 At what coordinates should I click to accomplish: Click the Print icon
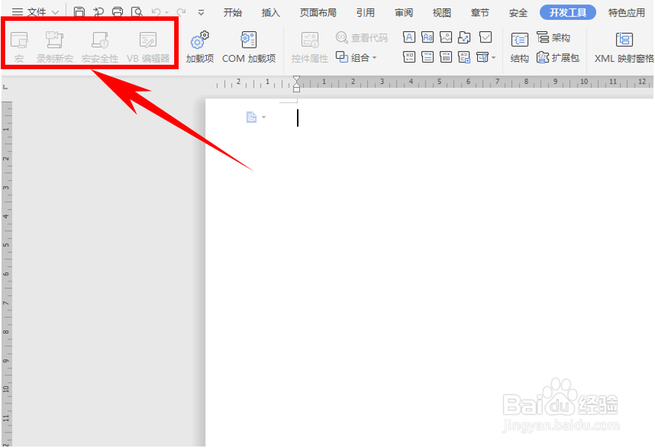pos(118,12)
